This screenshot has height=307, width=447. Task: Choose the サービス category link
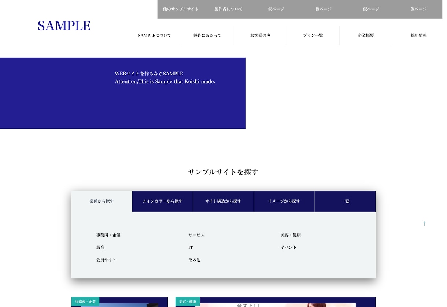pos(196,235)
